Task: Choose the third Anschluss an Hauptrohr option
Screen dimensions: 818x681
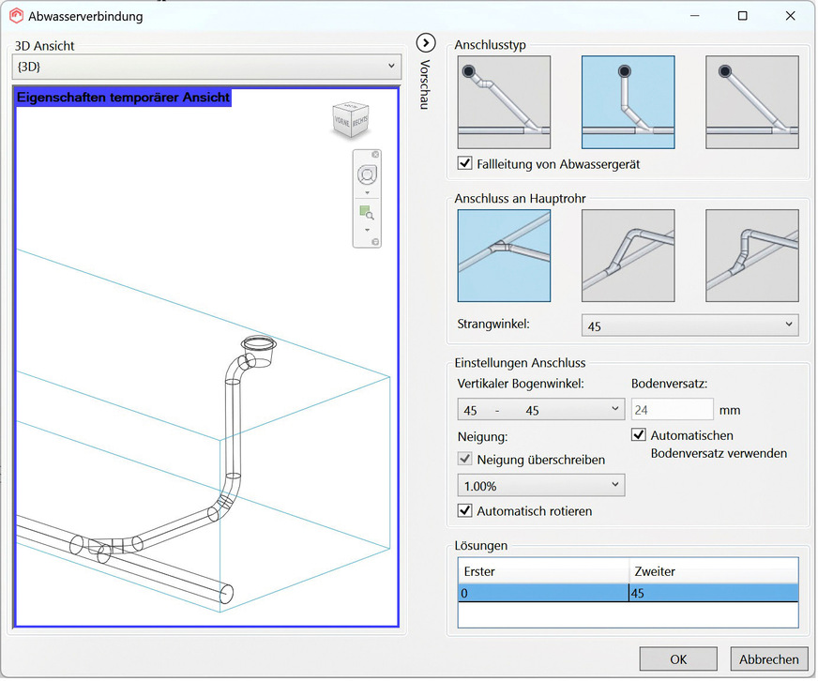Action: coord(751,255)
